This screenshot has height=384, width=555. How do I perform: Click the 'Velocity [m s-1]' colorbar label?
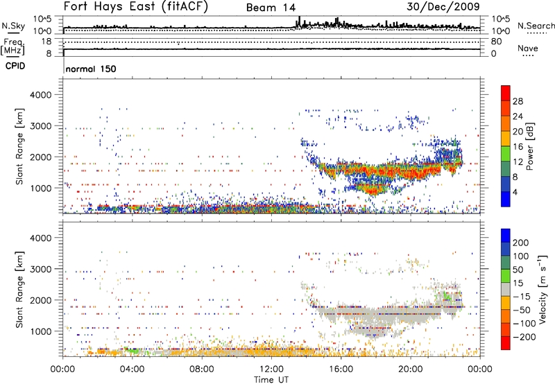[542, 289]
